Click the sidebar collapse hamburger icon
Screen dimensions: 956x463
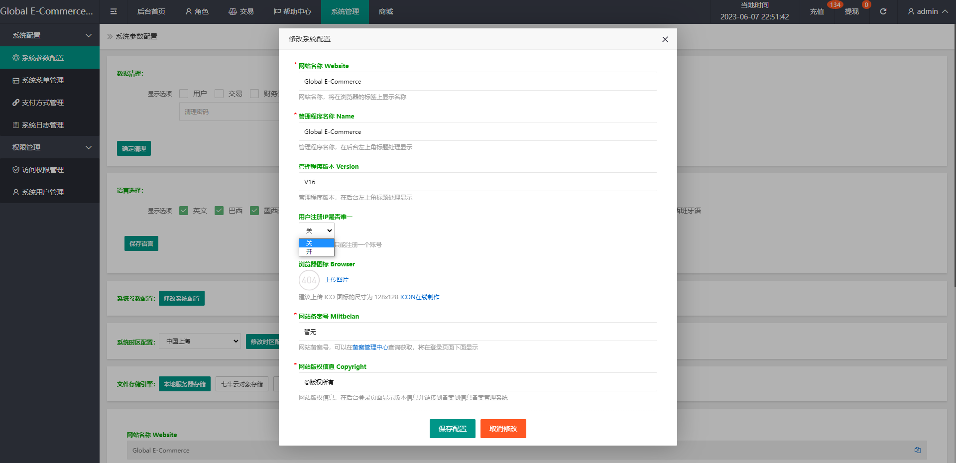114,11
